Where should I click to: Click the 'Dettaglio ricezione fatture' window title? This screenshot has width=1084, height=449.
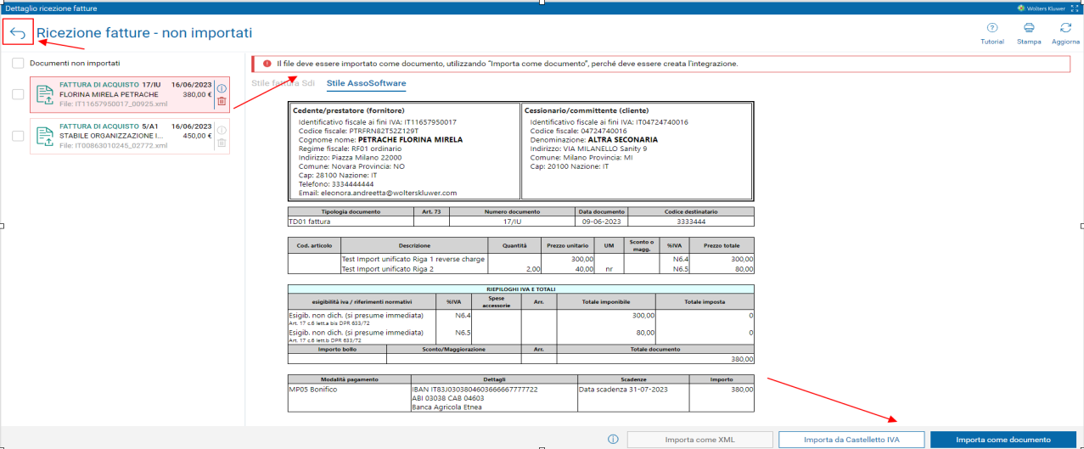tap(51, 8)
